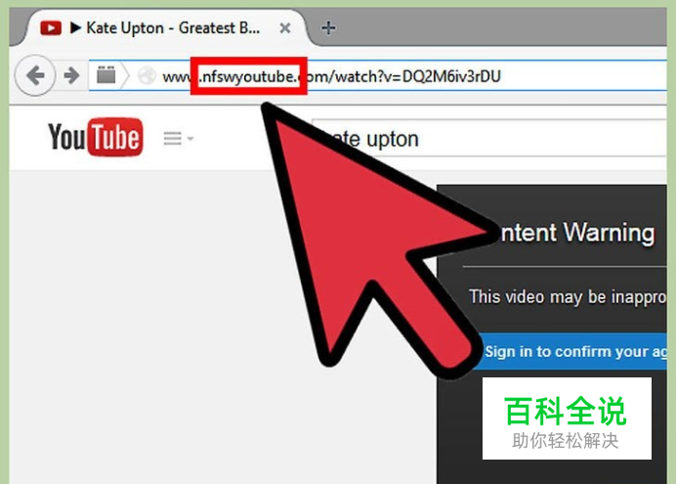This screenshot has width=676, height=484.
Task: Click the YouTube search box with 'upton'
Action: pos(489,138)
